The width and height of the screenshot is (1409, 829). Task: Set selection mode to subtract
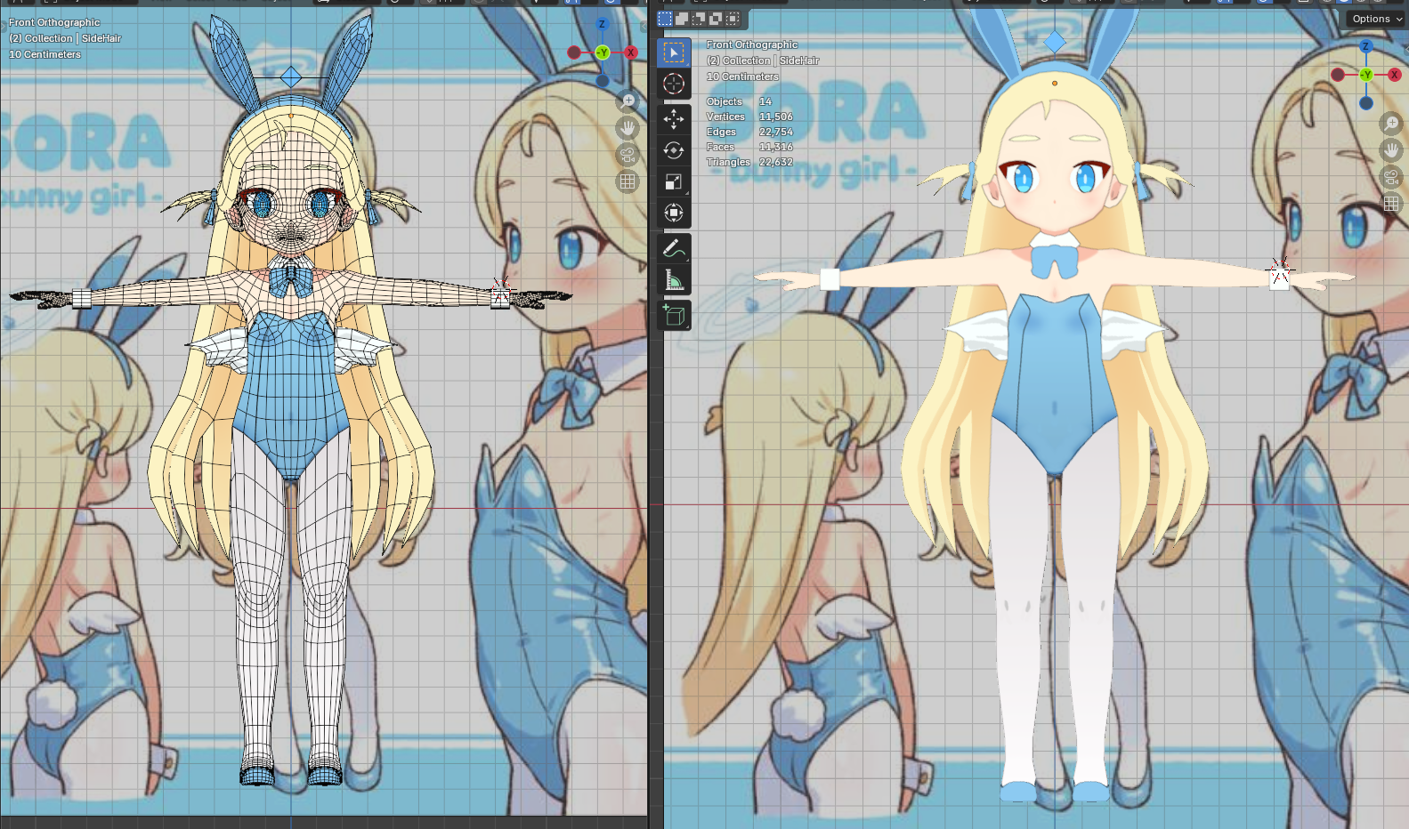coord(699,19)
